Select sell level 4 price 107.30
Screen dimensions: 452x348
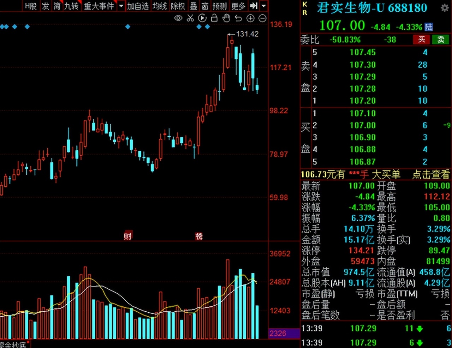[363, 65]
